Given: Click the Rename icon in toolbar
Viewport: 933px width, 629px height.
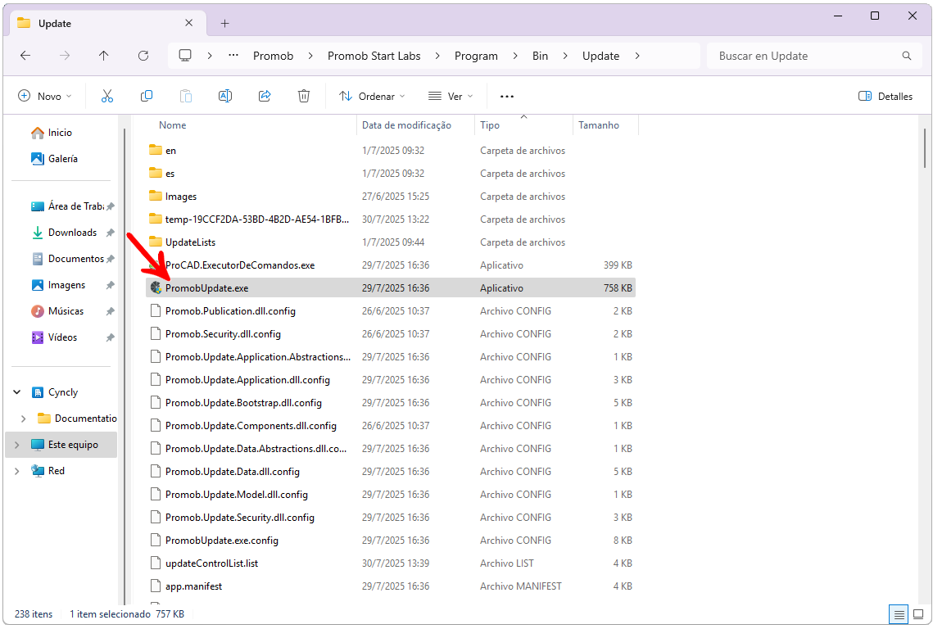Looking at the screenshot, I should 225,96.
